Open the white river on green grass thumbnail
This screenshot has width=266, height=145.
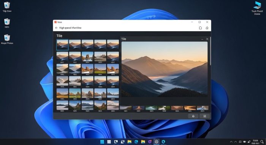click(164, 108)
